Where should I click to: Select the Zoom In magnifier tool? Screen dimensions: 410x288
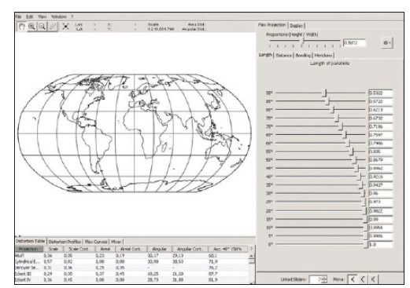(32, 27)
